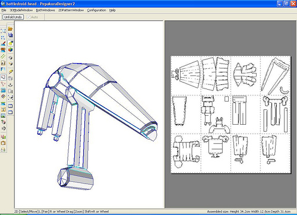Click the rotate undo arrow icon
This screenshot has width=297, height=215.
[x=3, y=128]
